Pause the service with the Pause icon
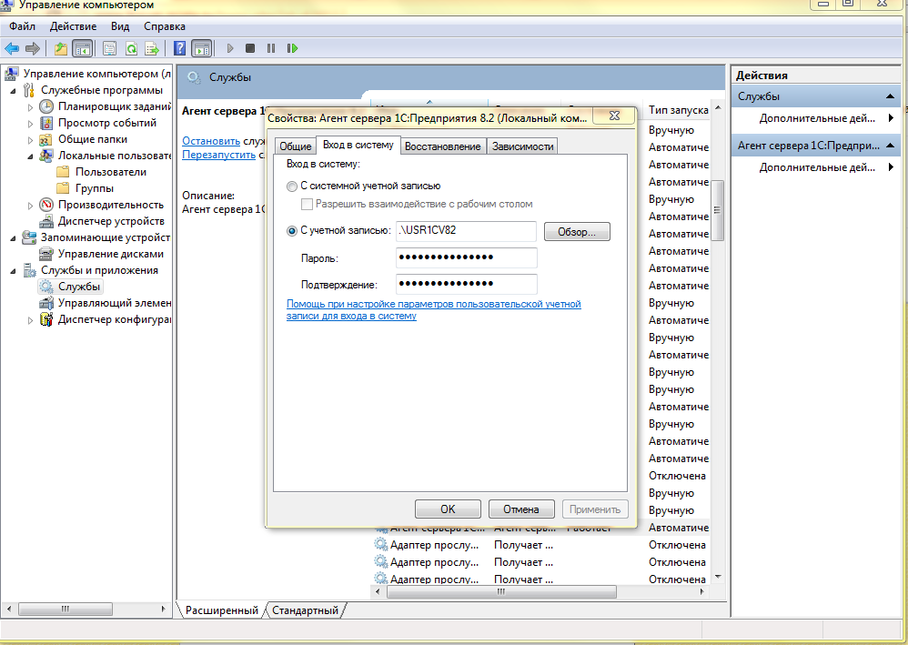Viewport: 908px width, 645px height. coord(271,48)
